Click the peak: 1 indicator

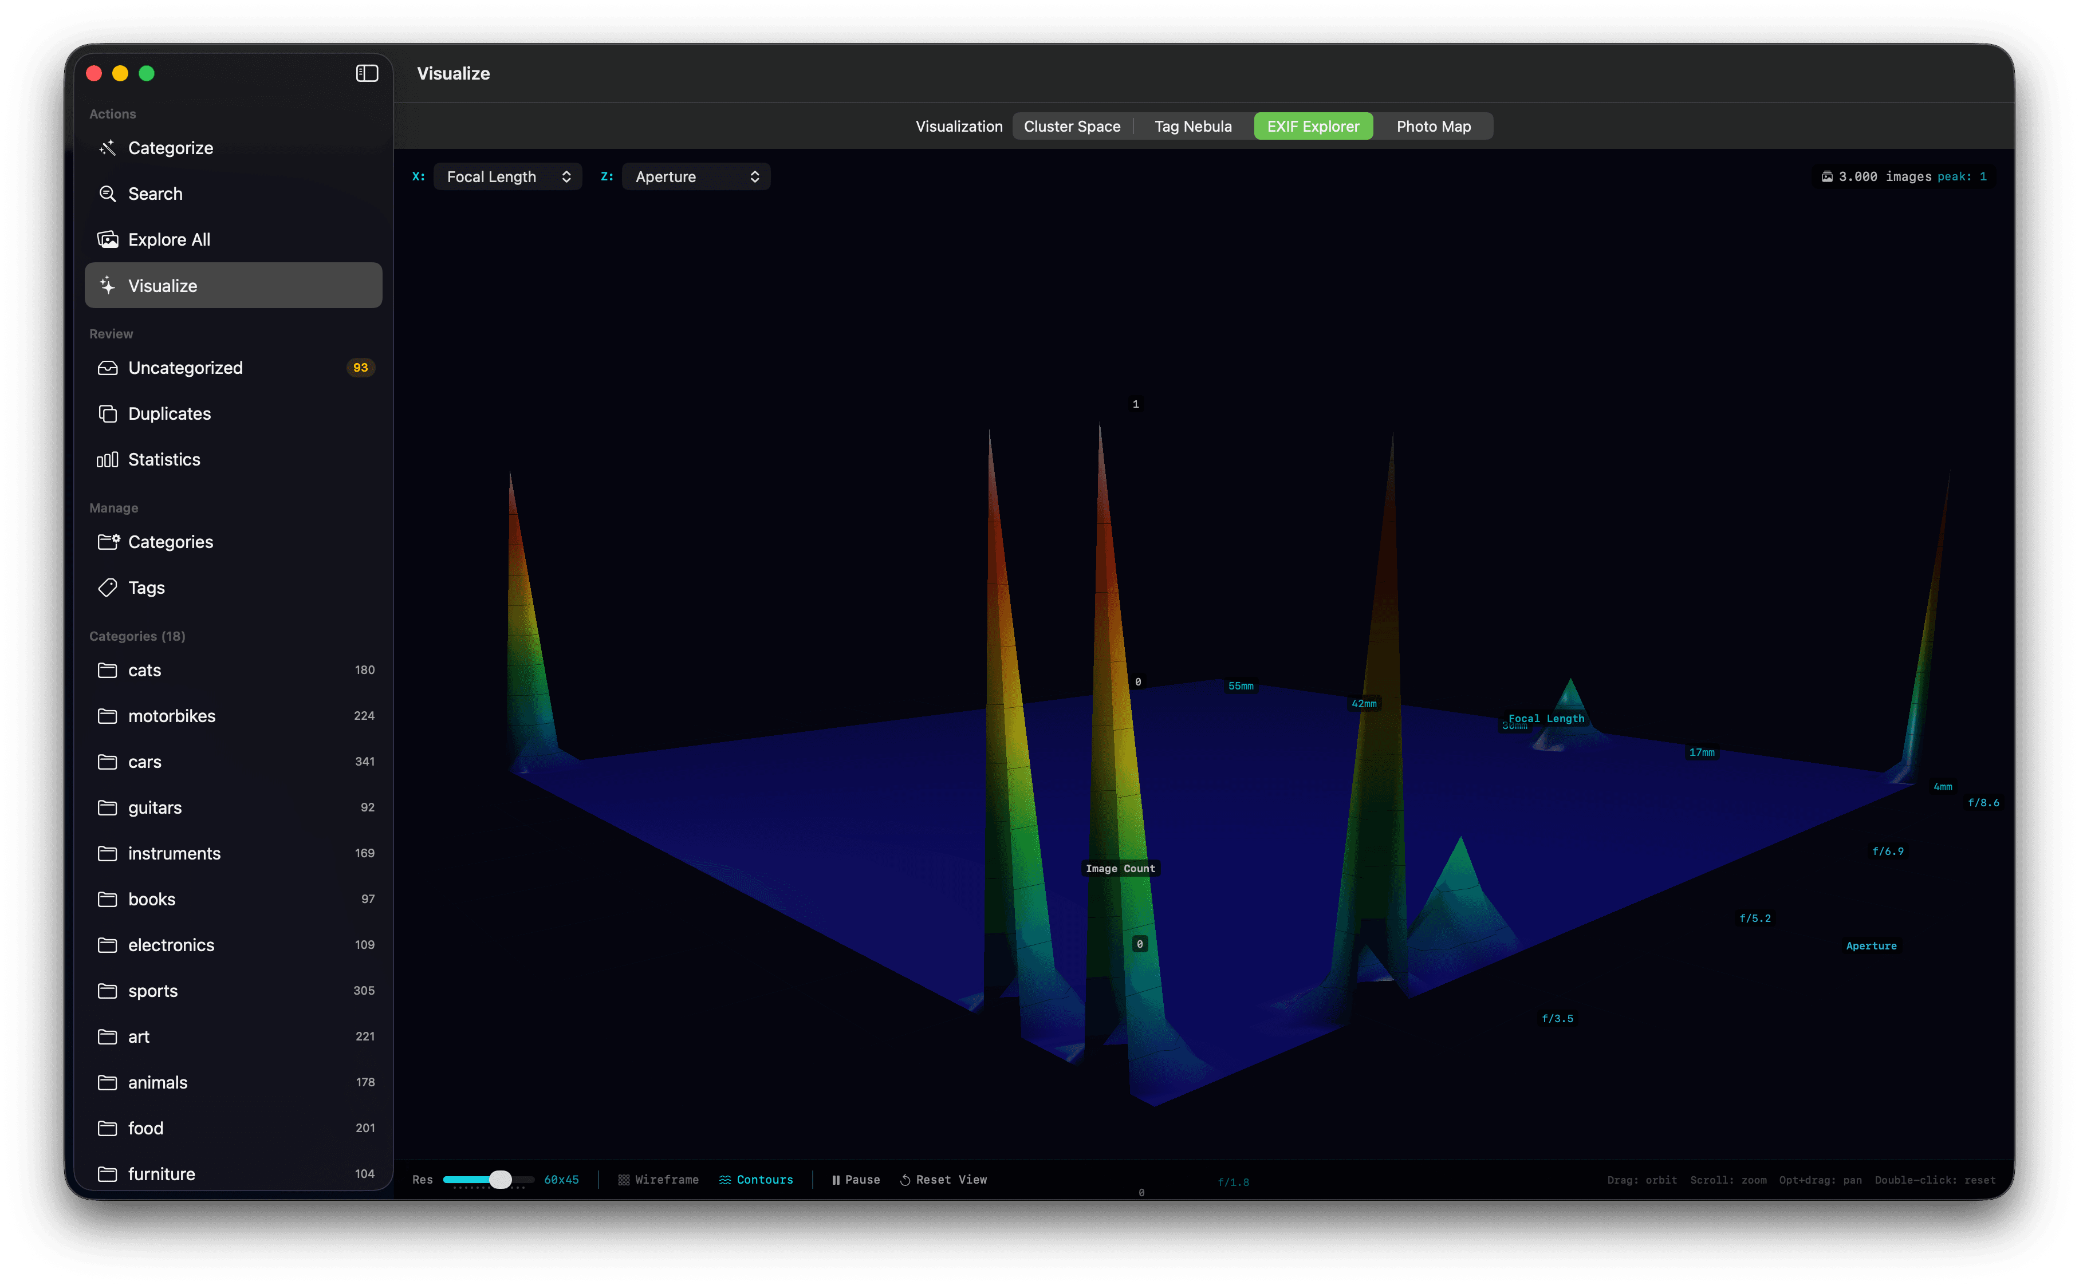point(1962,177)
